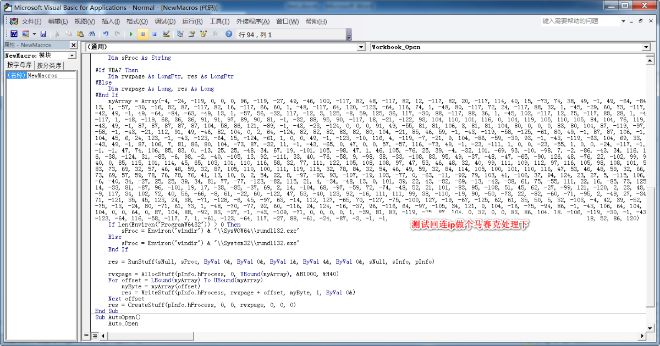Open the 窗口(W) menu
This screenshot has width=660, height=346.
[x=288, y=21]
